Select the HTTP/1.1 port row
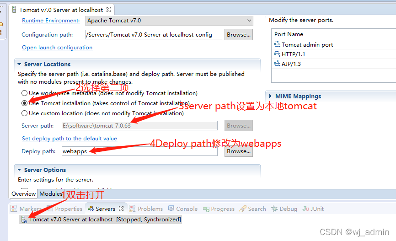This screenshot has height=241, width=396. tap(333, 54)
